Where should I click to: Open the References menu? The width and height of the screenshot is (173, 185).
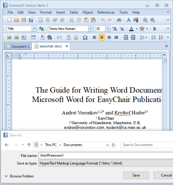tap(106, 12)
